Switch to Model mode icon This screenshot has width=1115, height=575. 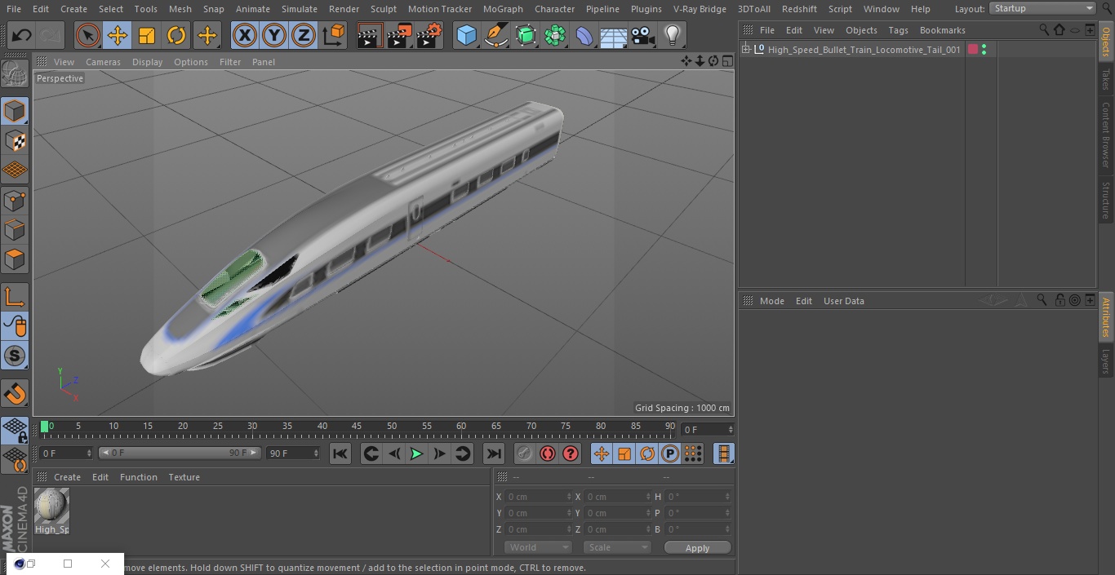pos(15,111)
